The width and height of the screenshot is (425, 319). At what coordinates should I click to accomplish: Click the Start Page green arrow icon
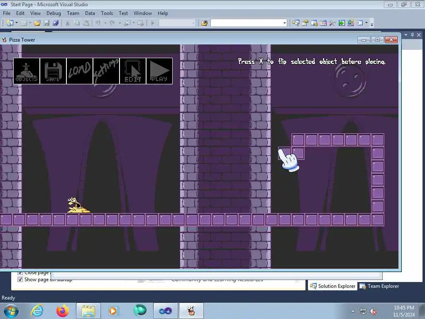coord(342,23)
